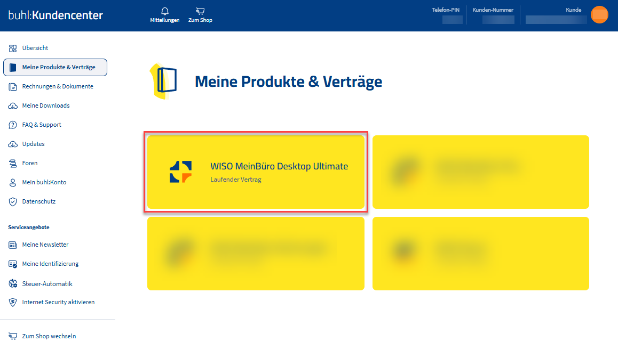
Task: Click the Steuer-Automatik gear icon
Action: point(13,283)
